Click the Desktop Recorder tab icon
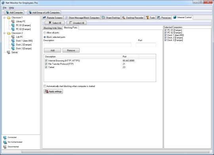 coord(124,17)
